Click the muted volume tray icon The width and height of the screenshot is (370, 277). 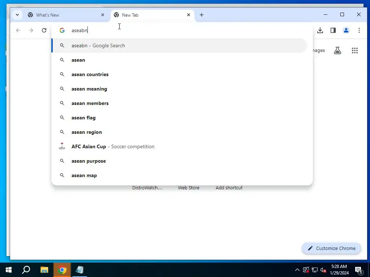pyautogui.click(x=323, y=270)
